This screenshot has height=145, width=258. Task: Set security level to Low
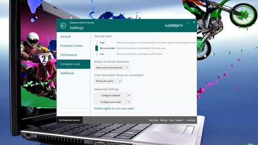[102, 54]
